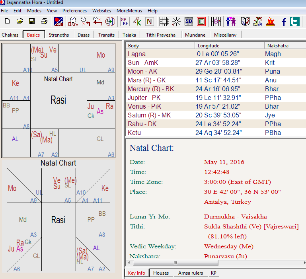The image size is (306, 279).
Task: Select the Mars (R) - GK row
Action: pos(216,80)
